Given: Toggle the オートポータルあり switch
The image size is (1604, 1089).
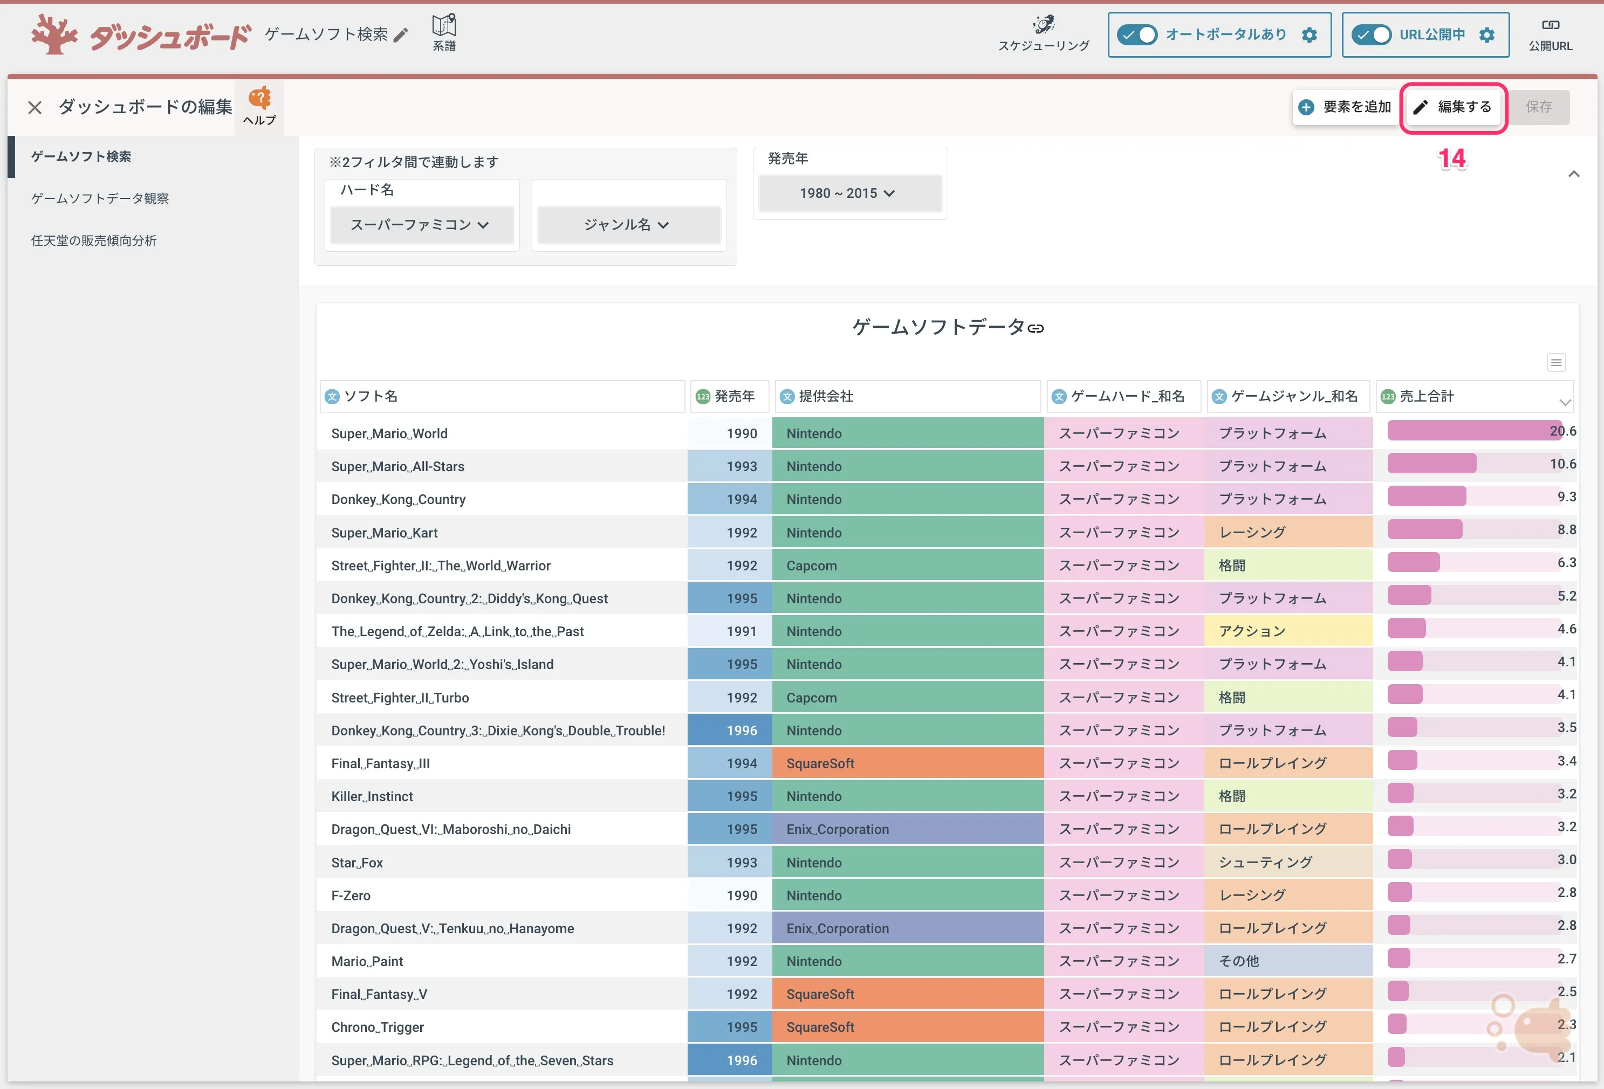Looking at the screenshot, I should [1137, 35].
